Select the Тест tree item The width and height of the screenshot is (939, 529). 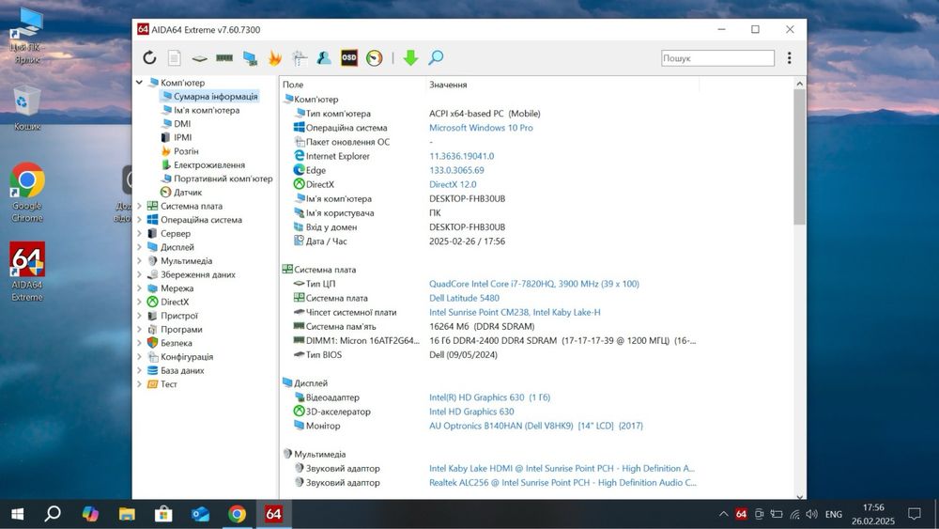tap(168, 384)
